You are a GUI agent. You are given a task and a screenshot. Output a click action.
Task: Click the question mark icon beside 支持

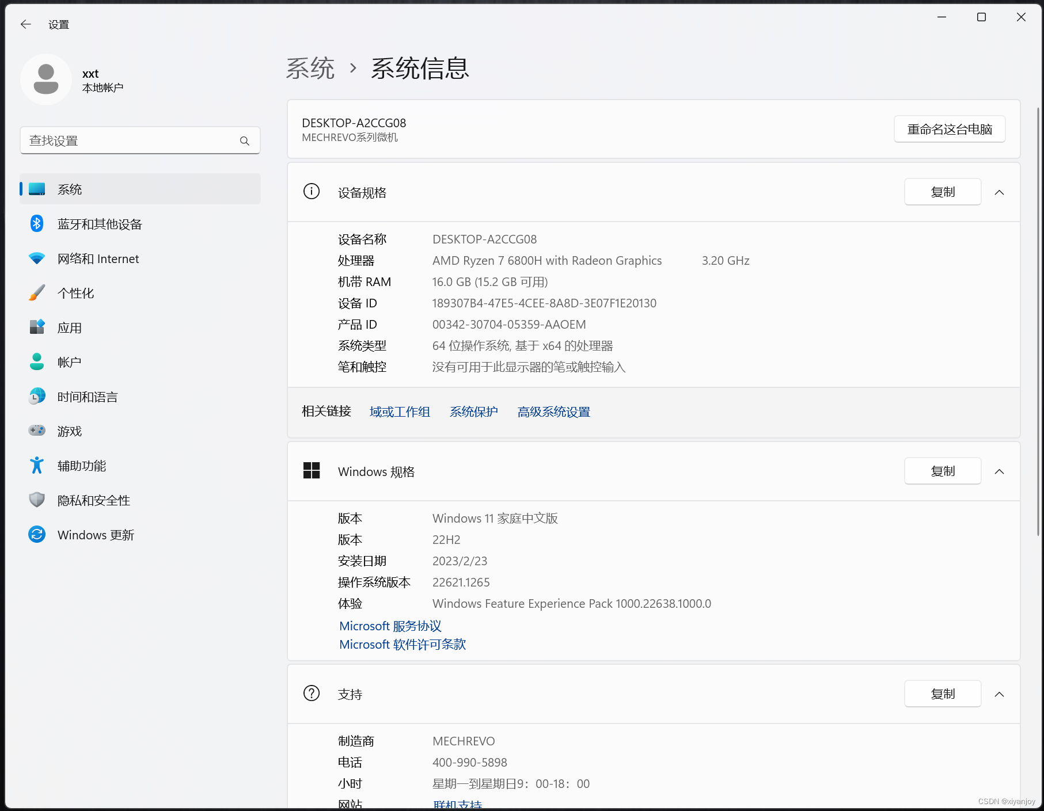[312, 694]
